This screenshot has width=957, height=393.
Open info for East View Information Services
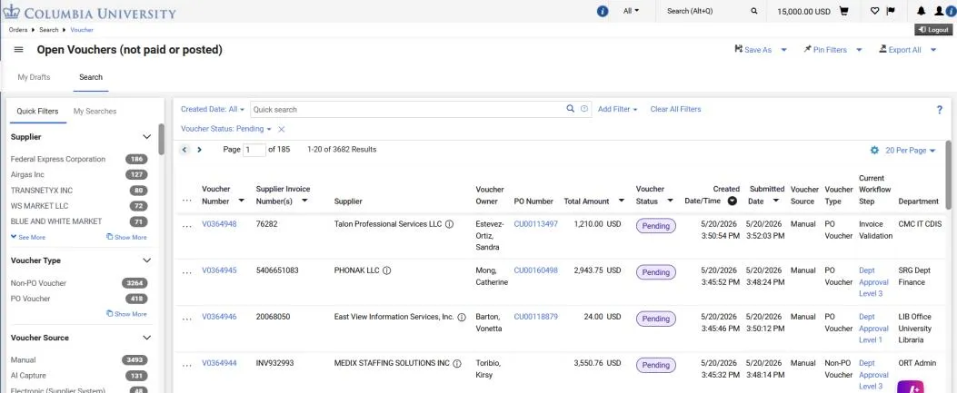462,317
